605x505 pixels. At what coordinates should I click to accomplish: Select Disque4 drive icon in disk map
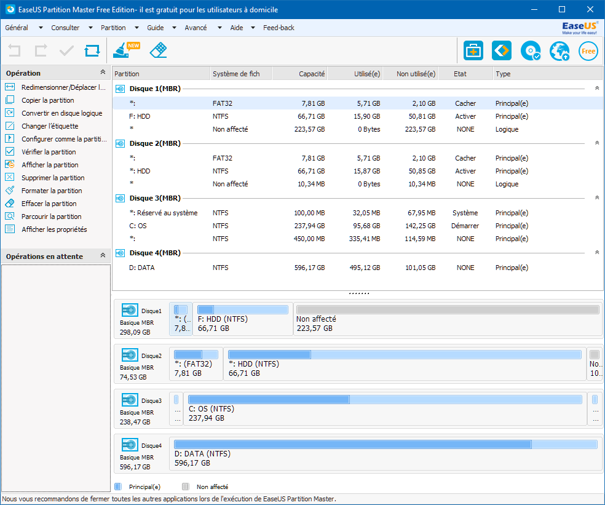click(x=130, y=444)
